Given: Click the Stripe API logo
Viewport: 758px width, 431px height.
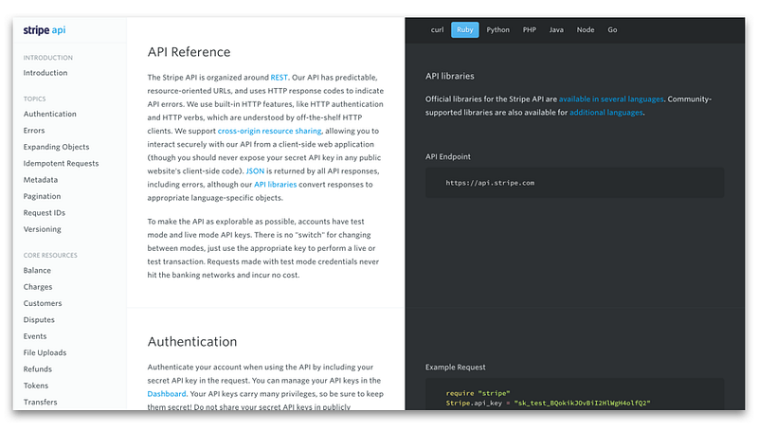Looking at the screenshot, I should point(45,30).
